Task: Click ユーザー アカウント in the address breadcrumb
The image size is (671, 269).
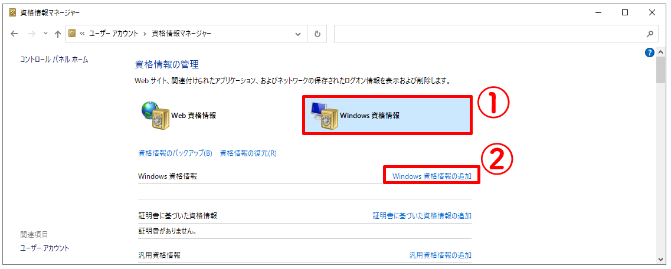Action: (x=113, y=34)
